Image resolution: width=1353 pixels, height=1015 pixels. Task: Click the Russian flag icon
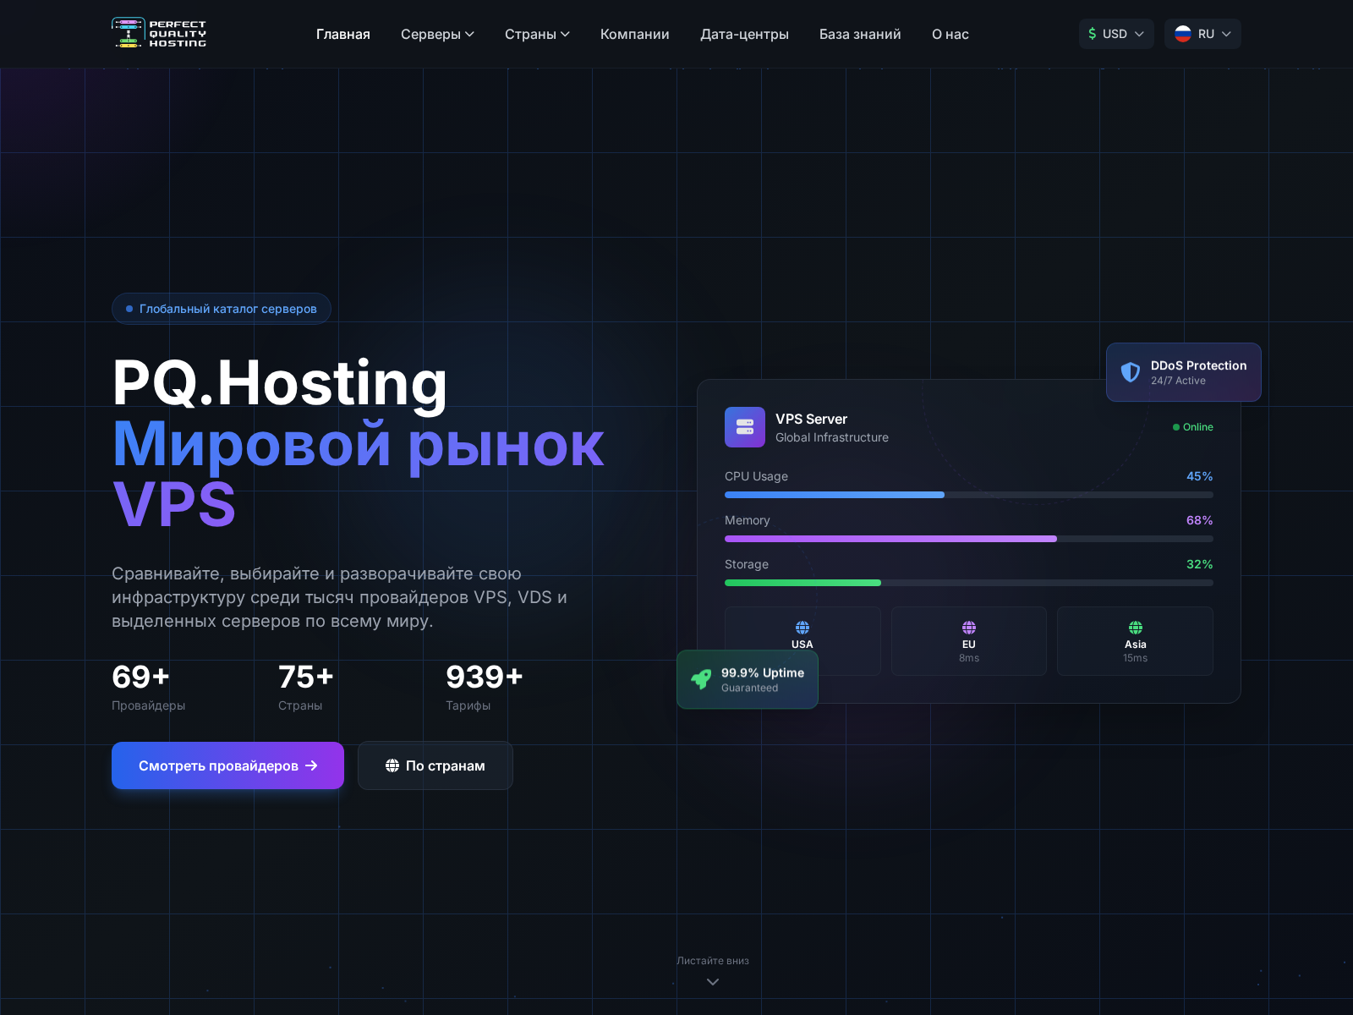pyautogui.click(x=1182, y=34)
